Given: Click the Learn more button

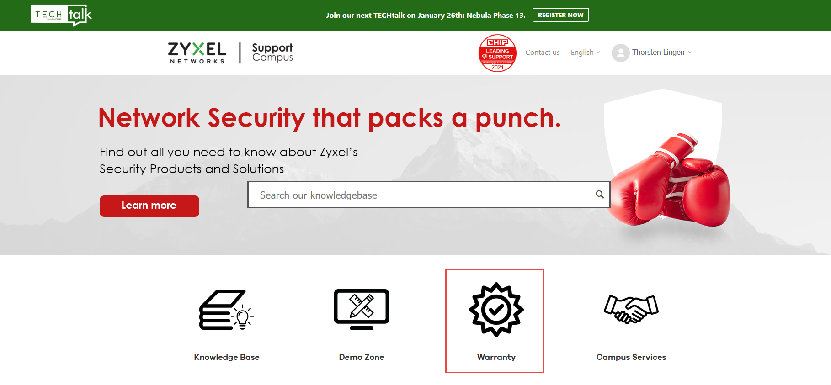Looking at the screenshot, I should [149, 206].
